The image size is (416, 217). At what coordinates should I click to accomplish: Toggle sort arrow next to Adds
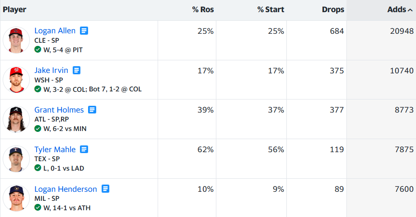pyautogui.click(x=410, y=10)
